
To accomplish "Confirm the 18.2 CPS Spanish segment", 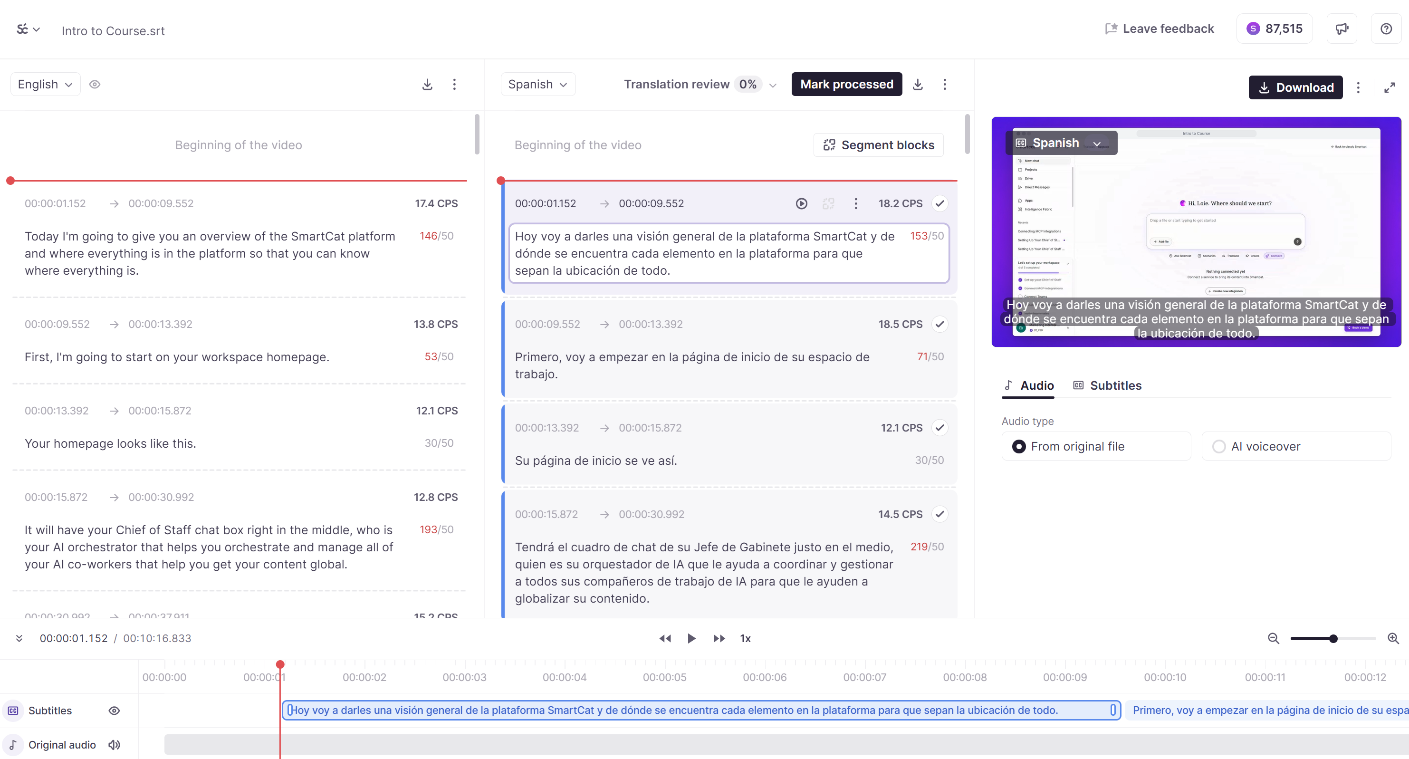I will (939, 203).
